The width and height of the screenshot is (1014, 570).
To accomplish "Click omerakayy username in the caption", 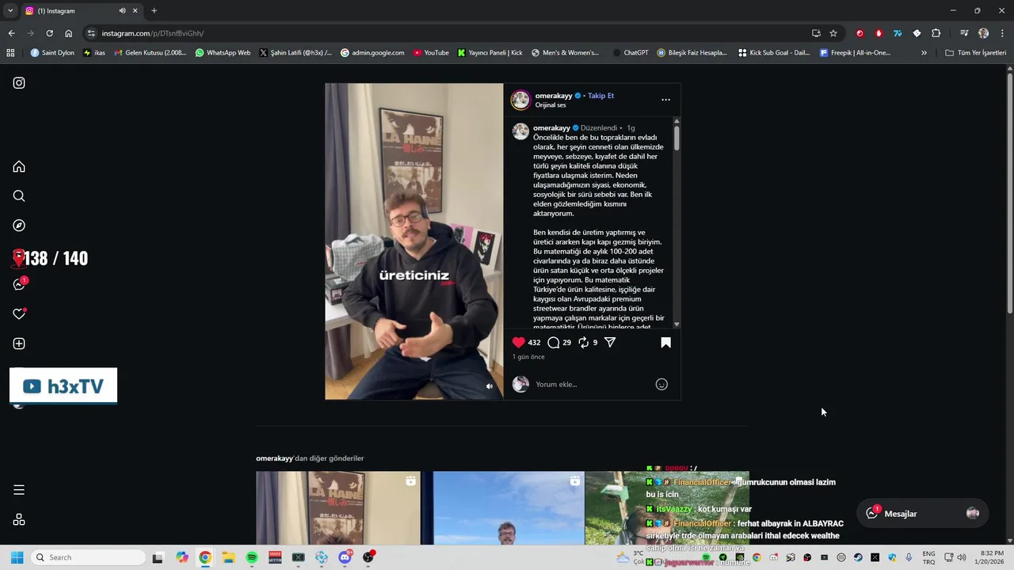I will (551, 127).
